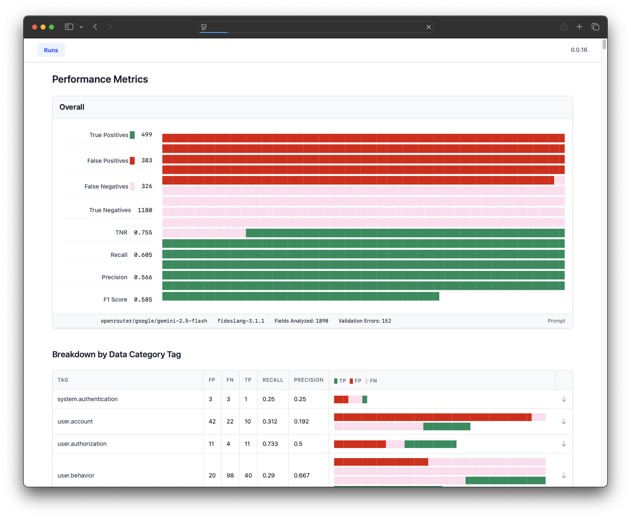This screenshot has height=518, width=631.
Task: Click the Share icon in toolbar
Action: pyautogui.click(x=564, y=27)
